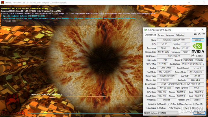Click the GPU-Z screenshot camera icon

(x=195, y=35)
